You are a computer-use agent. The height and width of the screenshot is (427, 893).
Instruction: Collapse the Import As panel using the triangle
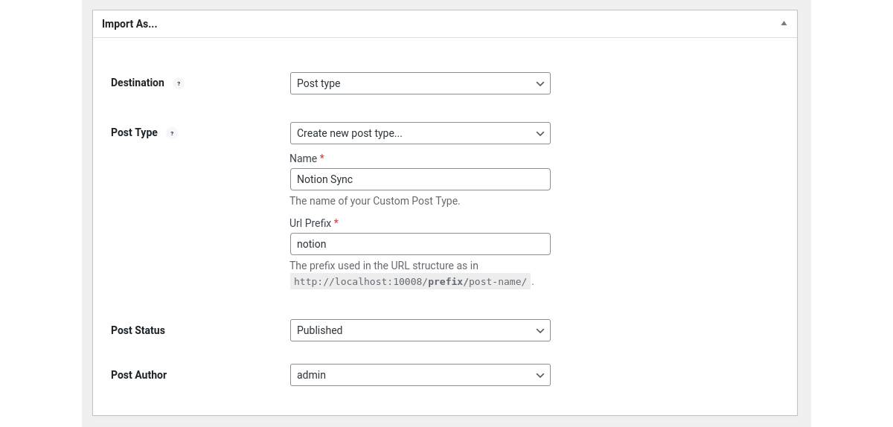point(784,23)
